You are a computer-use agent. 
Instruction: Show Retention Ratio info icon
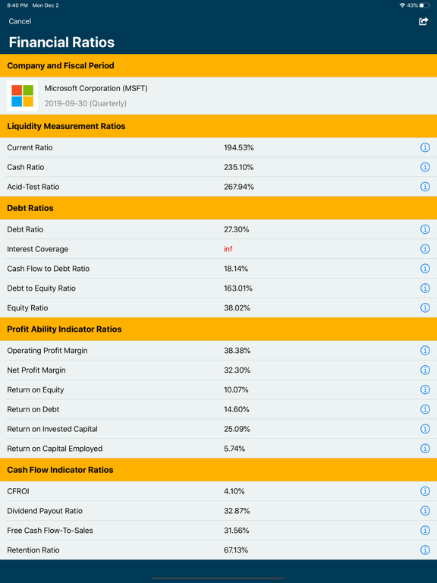(x=425, y=550)
